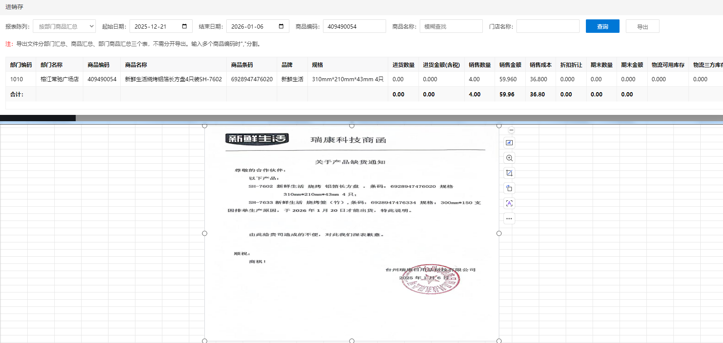This screenshot has height=343, width=723.
Task: Click the zoom-in magnifier icon beside the image
Action: tap(509, 158)
